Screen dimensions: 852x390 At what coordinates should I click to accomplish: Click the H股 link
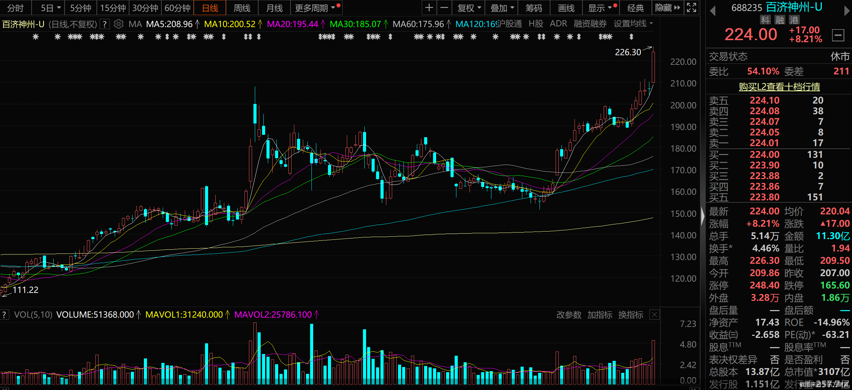[536, 24]
